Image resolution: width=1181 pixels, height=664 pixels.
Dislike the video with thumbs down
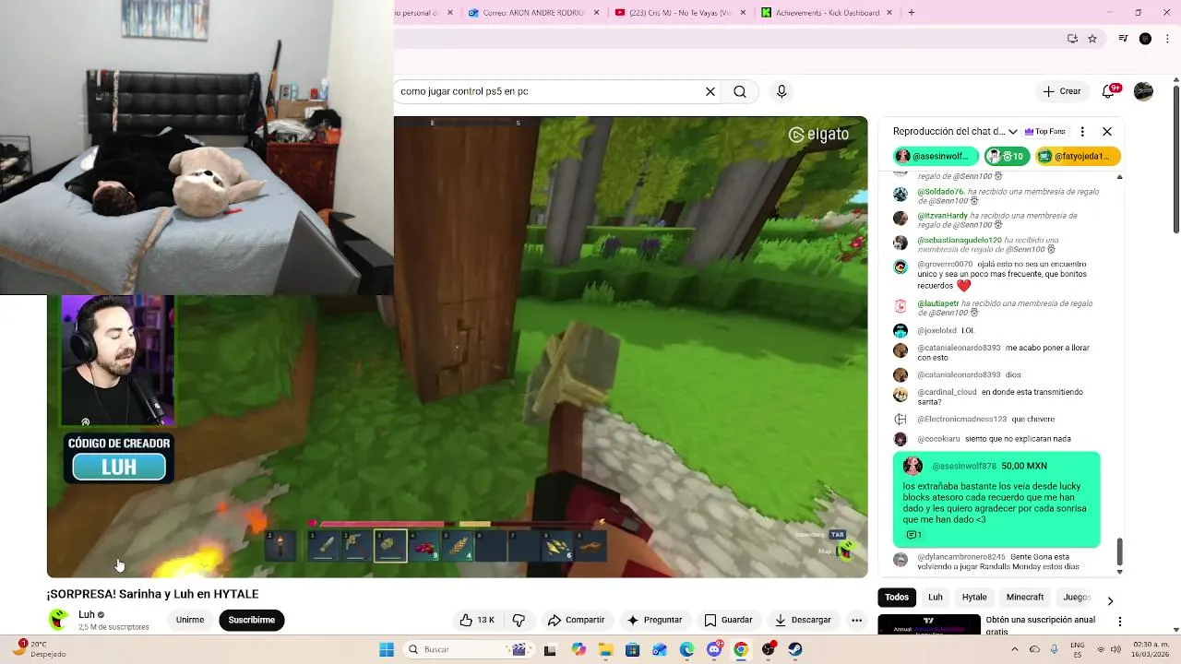[x=519, y=620]
